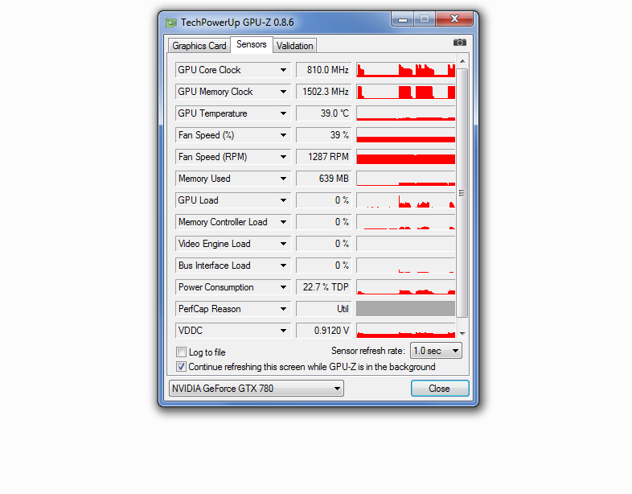Click the 810.0 MHz core clock value
Image resolution: width=632 pixels, height=494 pixels.
coord(324,70)
